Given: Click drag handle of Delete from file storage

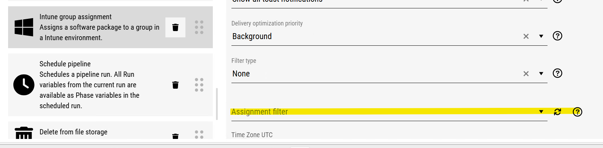Looking at the screenshot, I should click(x=199, y=134).
